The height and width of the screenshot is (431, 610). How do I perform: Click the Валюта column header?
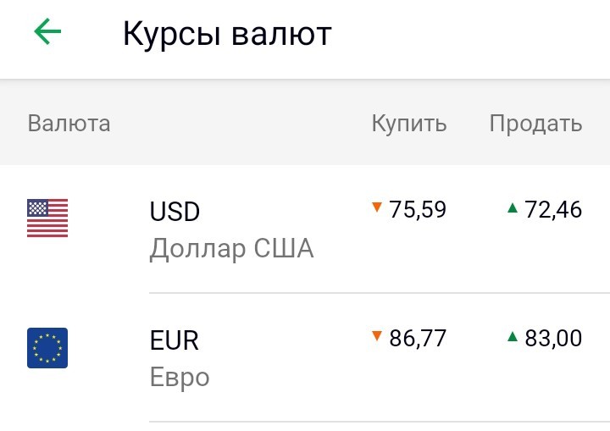point(69,124)
